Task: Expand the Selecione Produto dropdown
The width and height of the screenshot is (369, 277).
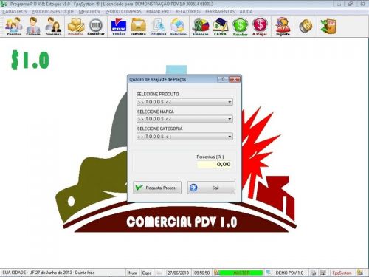Action: point(230,102)
